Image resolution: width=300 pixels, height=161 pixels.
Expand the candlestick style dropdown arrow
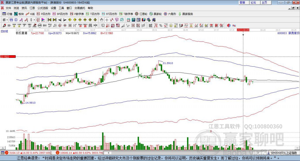pos(34,20)
